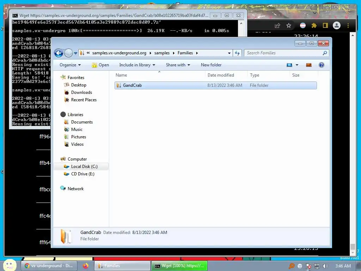Image resolution: width=361 pixels, height=271 pixels.
Task: Switch to Families Explorer taskbar button
Action: 122,266
